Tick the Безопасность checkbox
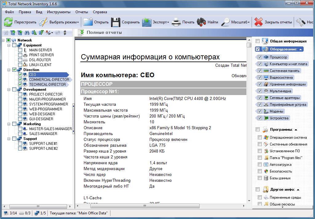 pos(260,171)
